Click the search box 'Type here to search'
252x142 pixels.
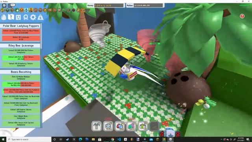coord(29,139)
